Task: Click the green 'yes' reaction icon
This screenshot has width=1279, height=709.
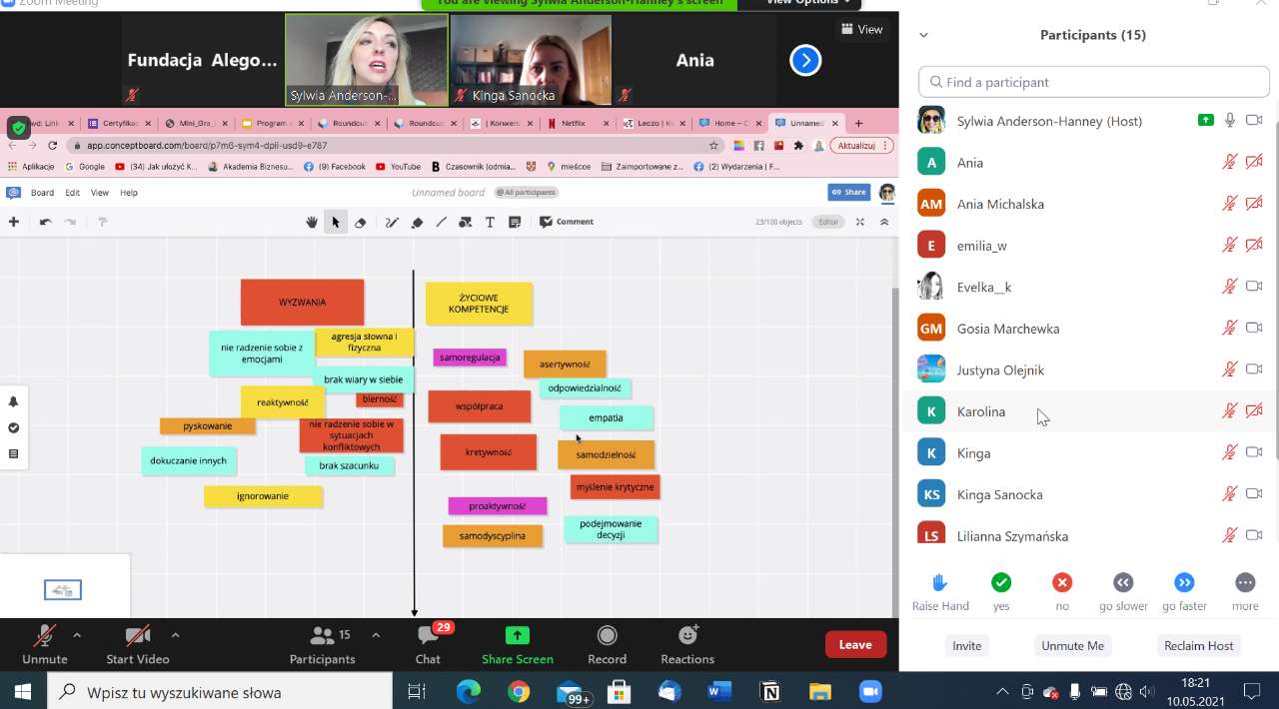Action: click(x=1001, y=582)
